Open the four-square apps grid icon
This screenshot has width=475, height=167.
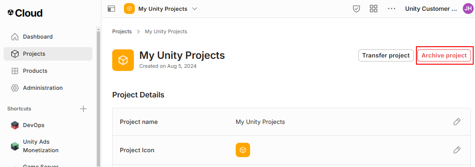(374, 9)
